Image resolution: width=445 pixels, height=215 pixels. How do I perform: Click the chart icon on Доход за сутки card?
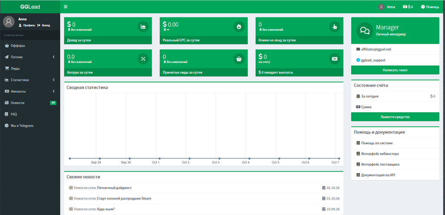143,27
